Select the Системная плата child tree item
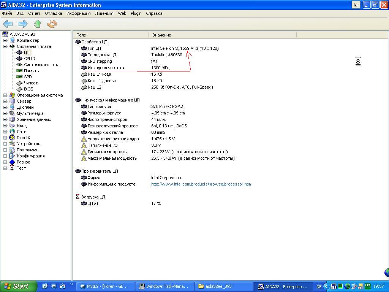 41,65
